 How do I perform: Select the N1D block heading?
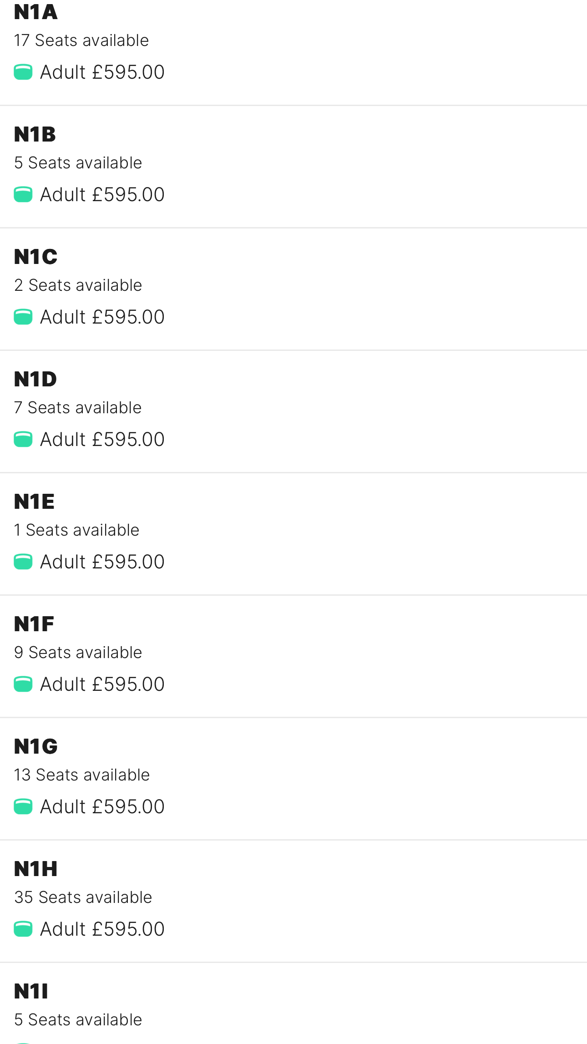[35, 379]
